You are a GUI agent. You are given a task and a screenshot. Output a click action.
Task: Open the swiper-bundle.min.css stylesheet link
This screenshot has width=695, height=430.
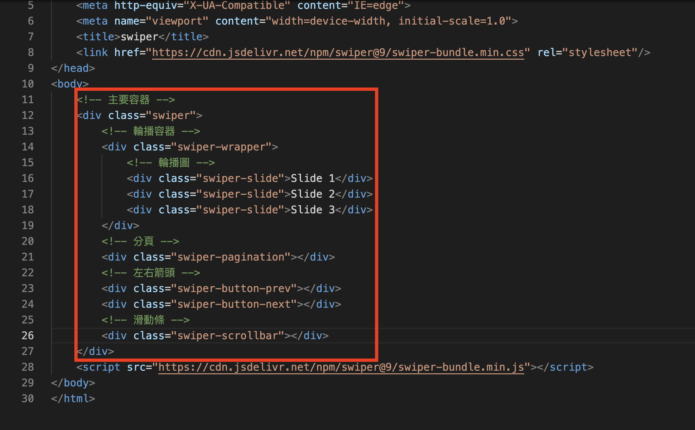pos(338,52)
